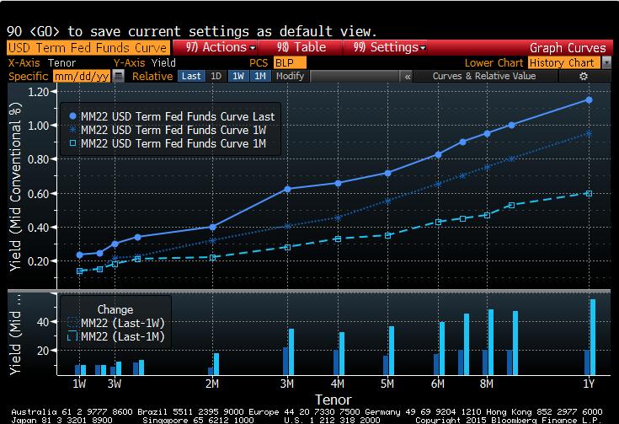This screenshot has height=424, width=619.
Task: Toggle the 1D relative curve button
Action: 216,76
